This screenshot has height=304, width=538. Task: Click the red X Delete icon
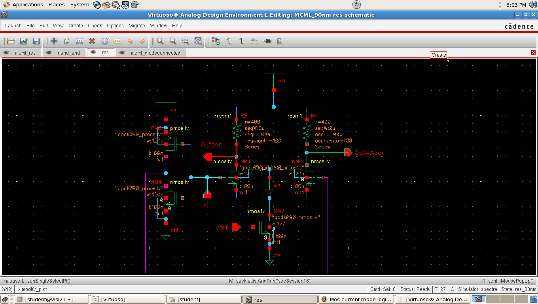[92, 41]
